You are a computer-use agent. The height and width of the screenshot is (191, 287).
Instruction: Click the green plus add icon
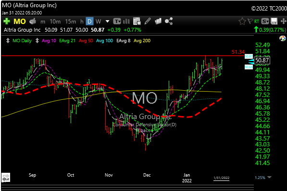click(7, 22)
